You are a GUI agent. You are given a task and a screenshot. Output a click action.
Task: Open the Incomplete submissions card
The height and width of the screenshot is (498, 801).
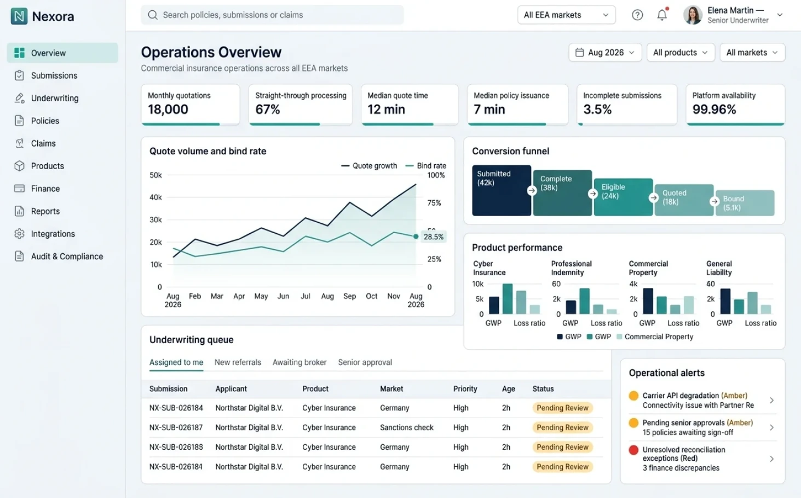coord(627,105)
